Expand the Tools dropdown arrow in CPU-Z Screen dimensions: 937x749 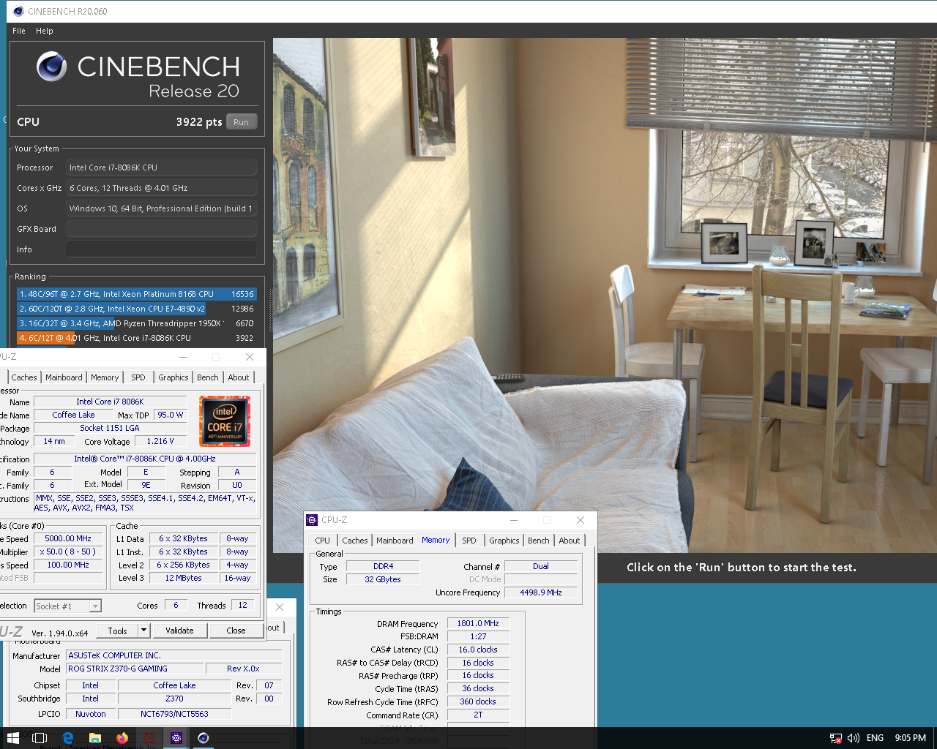143,631
